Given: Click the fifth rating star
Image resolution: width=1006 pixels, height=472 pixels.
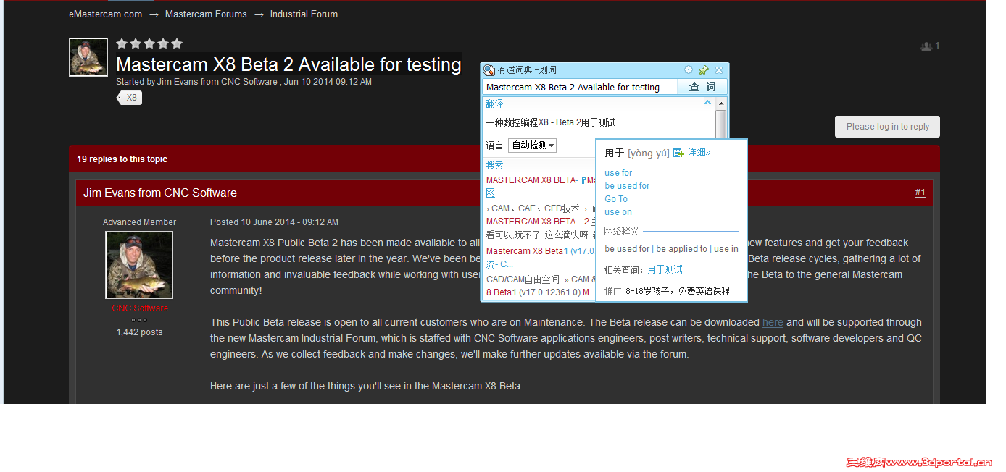Looking at the screenshot, I should [177, 43].
